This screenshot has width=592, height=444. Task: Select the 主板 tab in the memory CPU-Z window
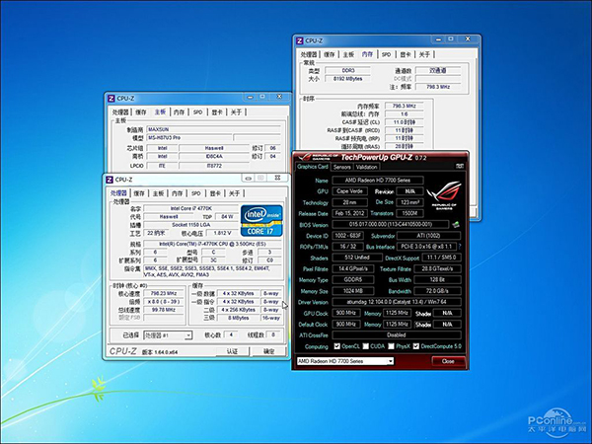348,54
